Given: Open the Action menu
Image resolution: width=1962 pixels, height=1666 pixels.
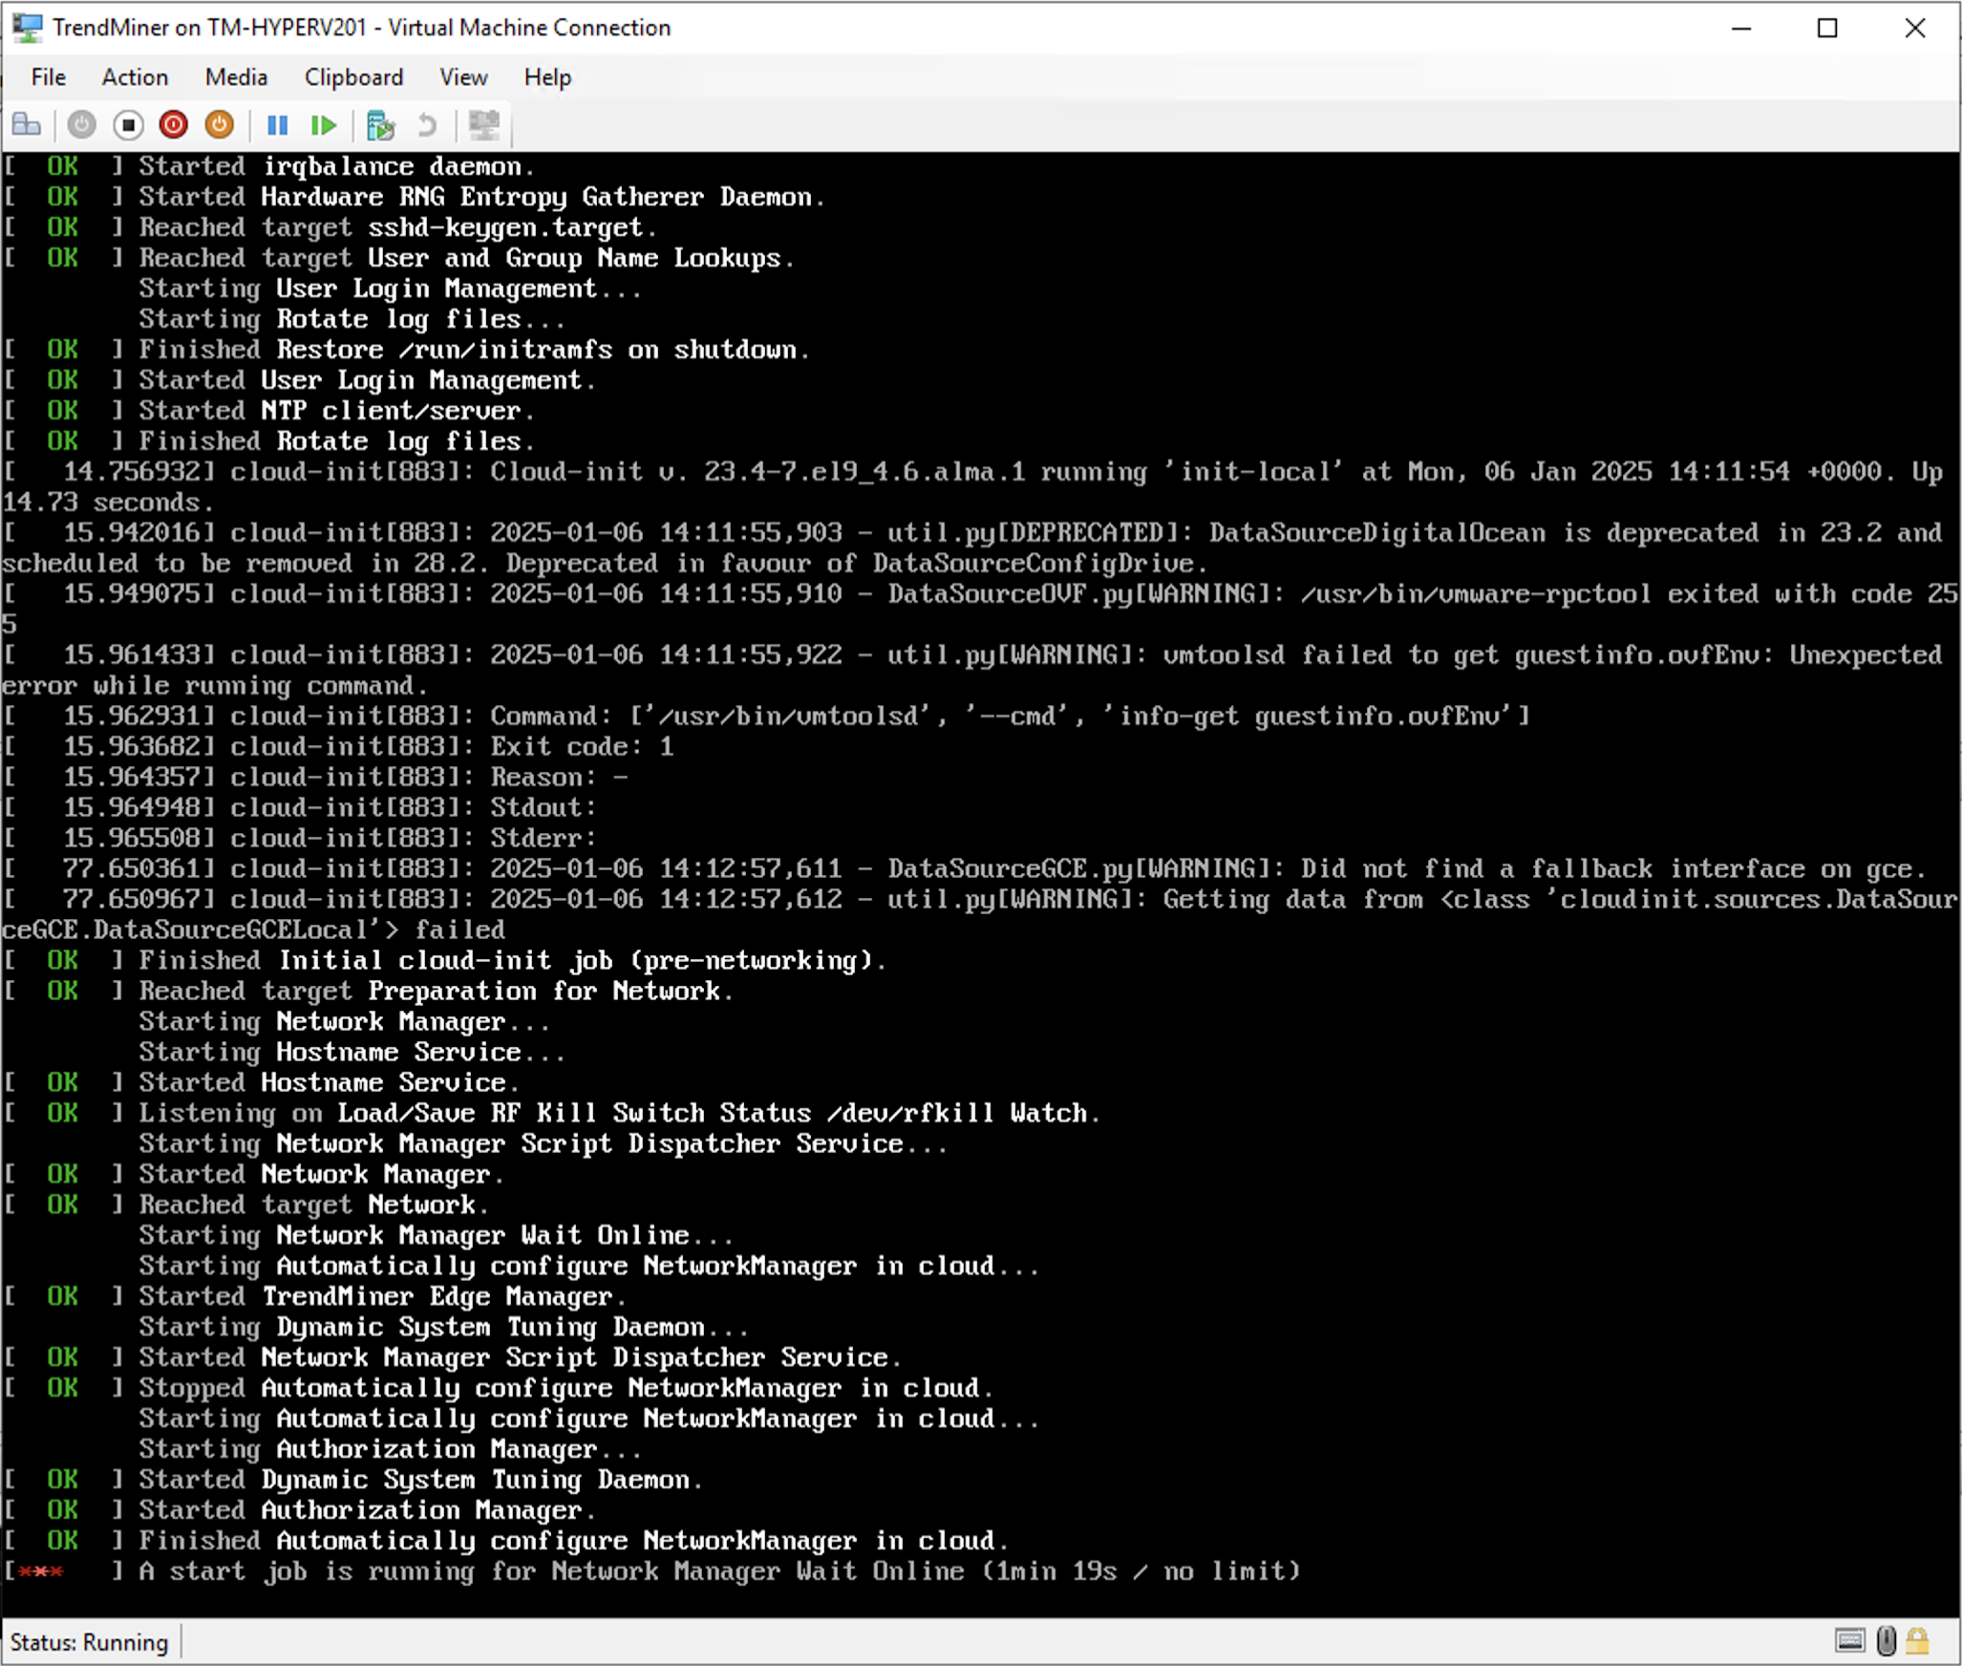Looking at the screenshot, I should click(x=135, y=77).
